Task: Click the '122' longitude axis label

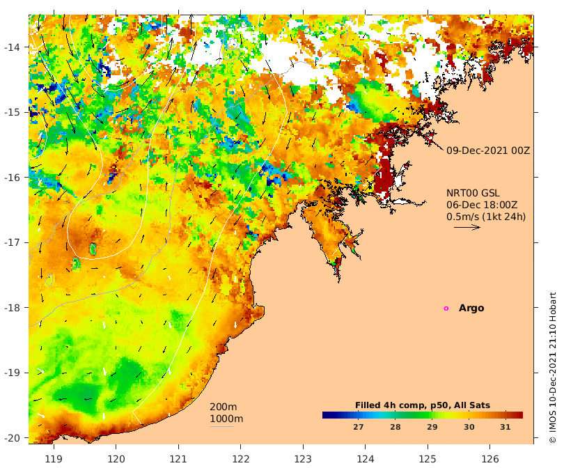Action: coord(241,459)
